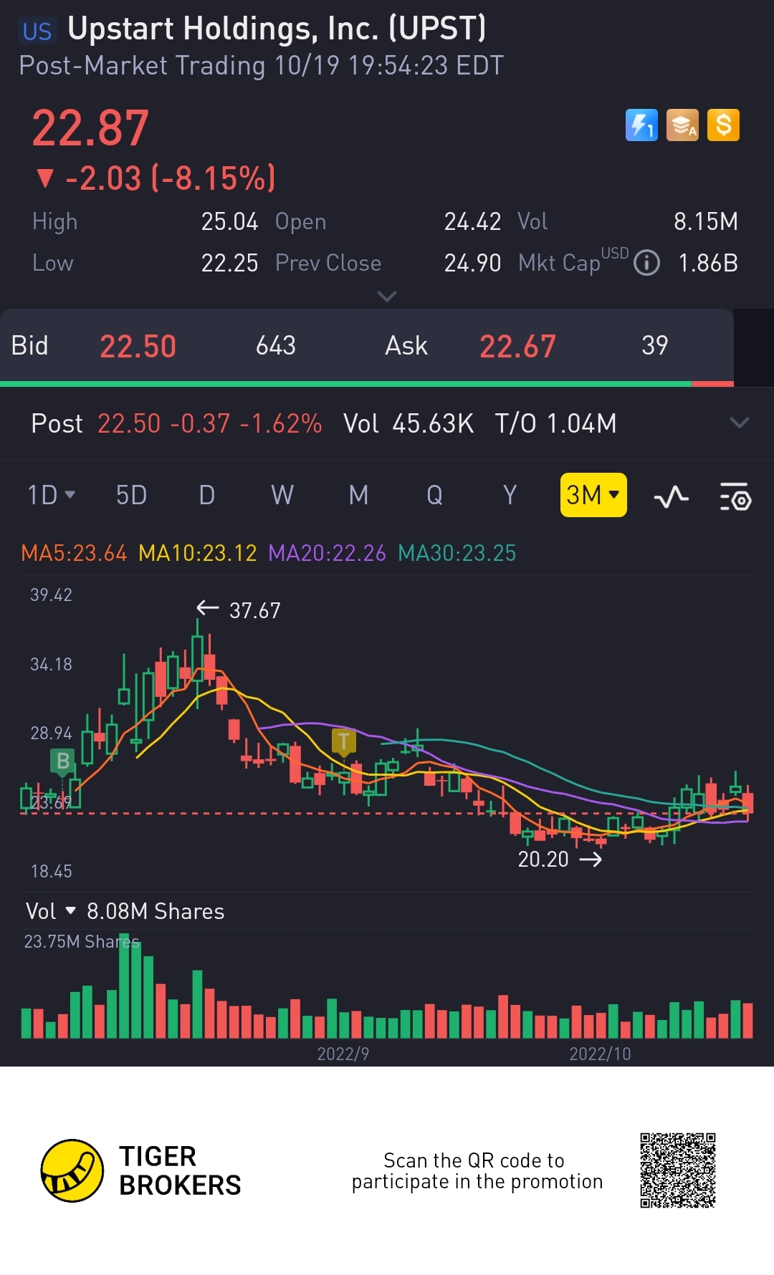Tap the bid size 643

tap(276, 346)
